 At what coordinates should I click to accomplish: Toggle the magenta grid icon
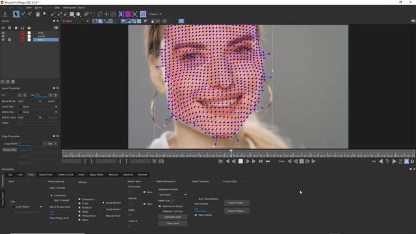pos(128,14)
